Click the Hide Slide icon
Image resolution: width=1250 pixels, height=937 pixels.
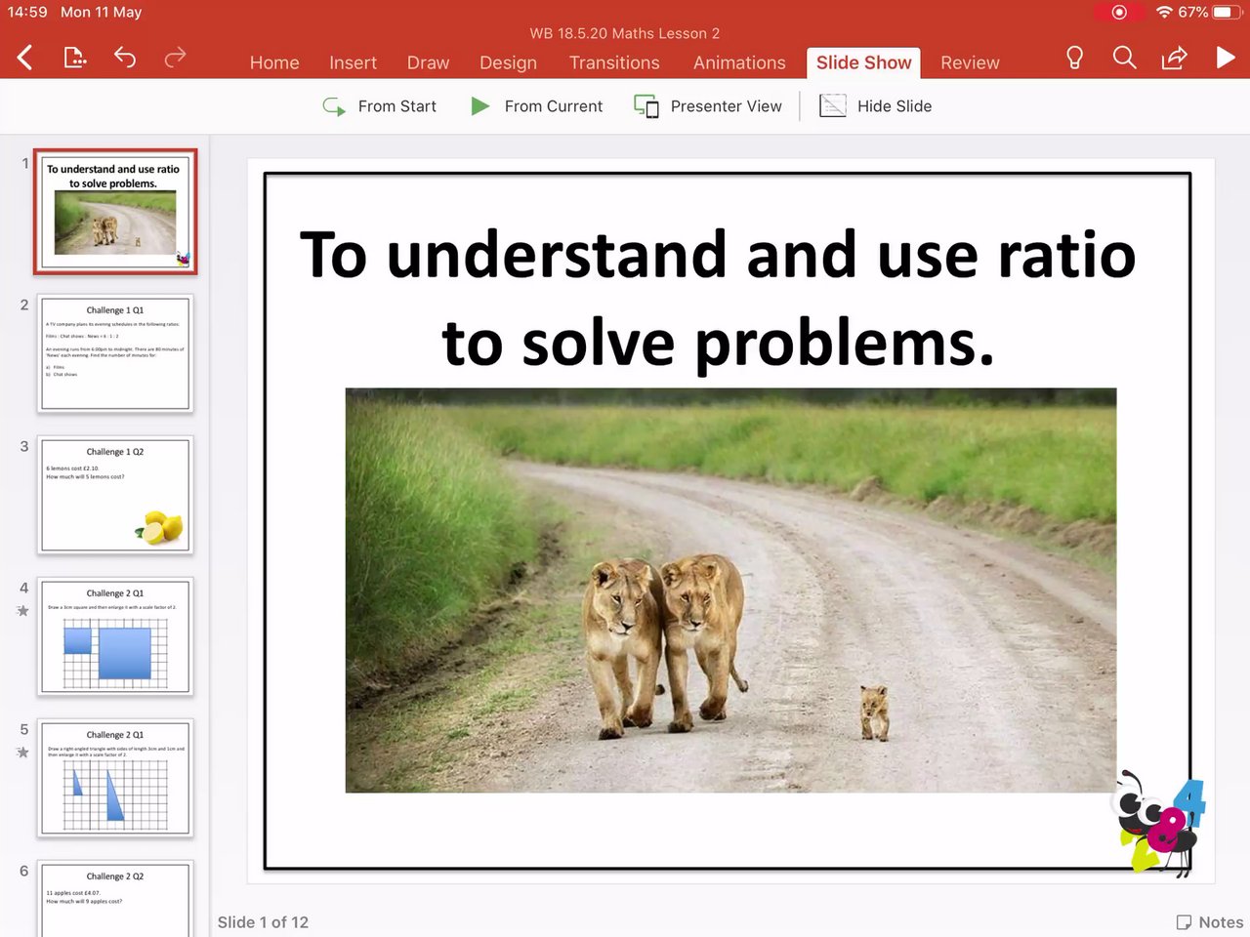[x=833, y=105]
